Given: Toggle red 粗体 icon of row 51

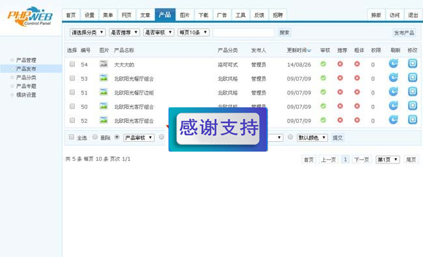Looking at the screenshot, I should pos(357,92).
